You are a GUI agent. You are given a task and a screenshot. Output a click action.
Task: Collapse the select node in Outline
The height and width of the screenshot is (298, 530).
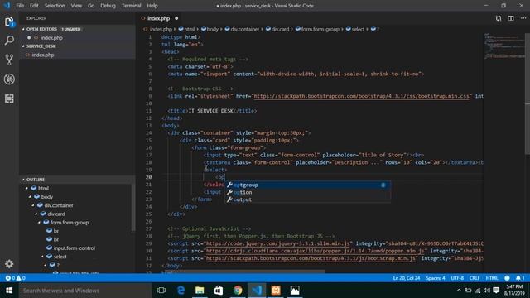coord(42,257)
